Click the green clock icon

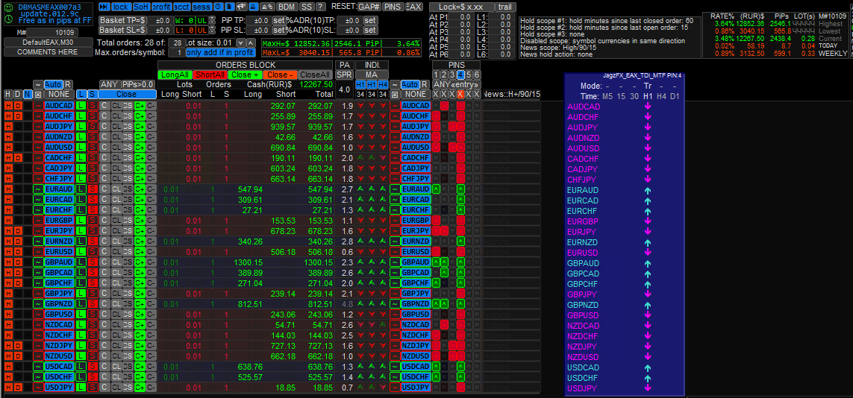9,19
